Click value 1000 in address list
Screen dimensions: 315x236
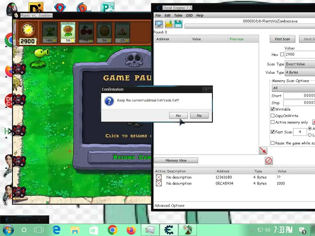coord(281,183)
